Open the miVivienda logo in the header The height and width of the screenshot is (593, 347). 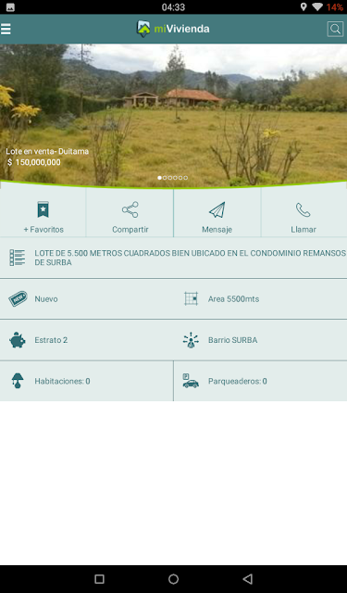point(173,29)
